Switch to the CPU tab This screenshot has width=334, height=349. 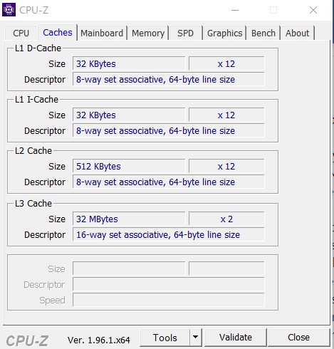point(21,33)
